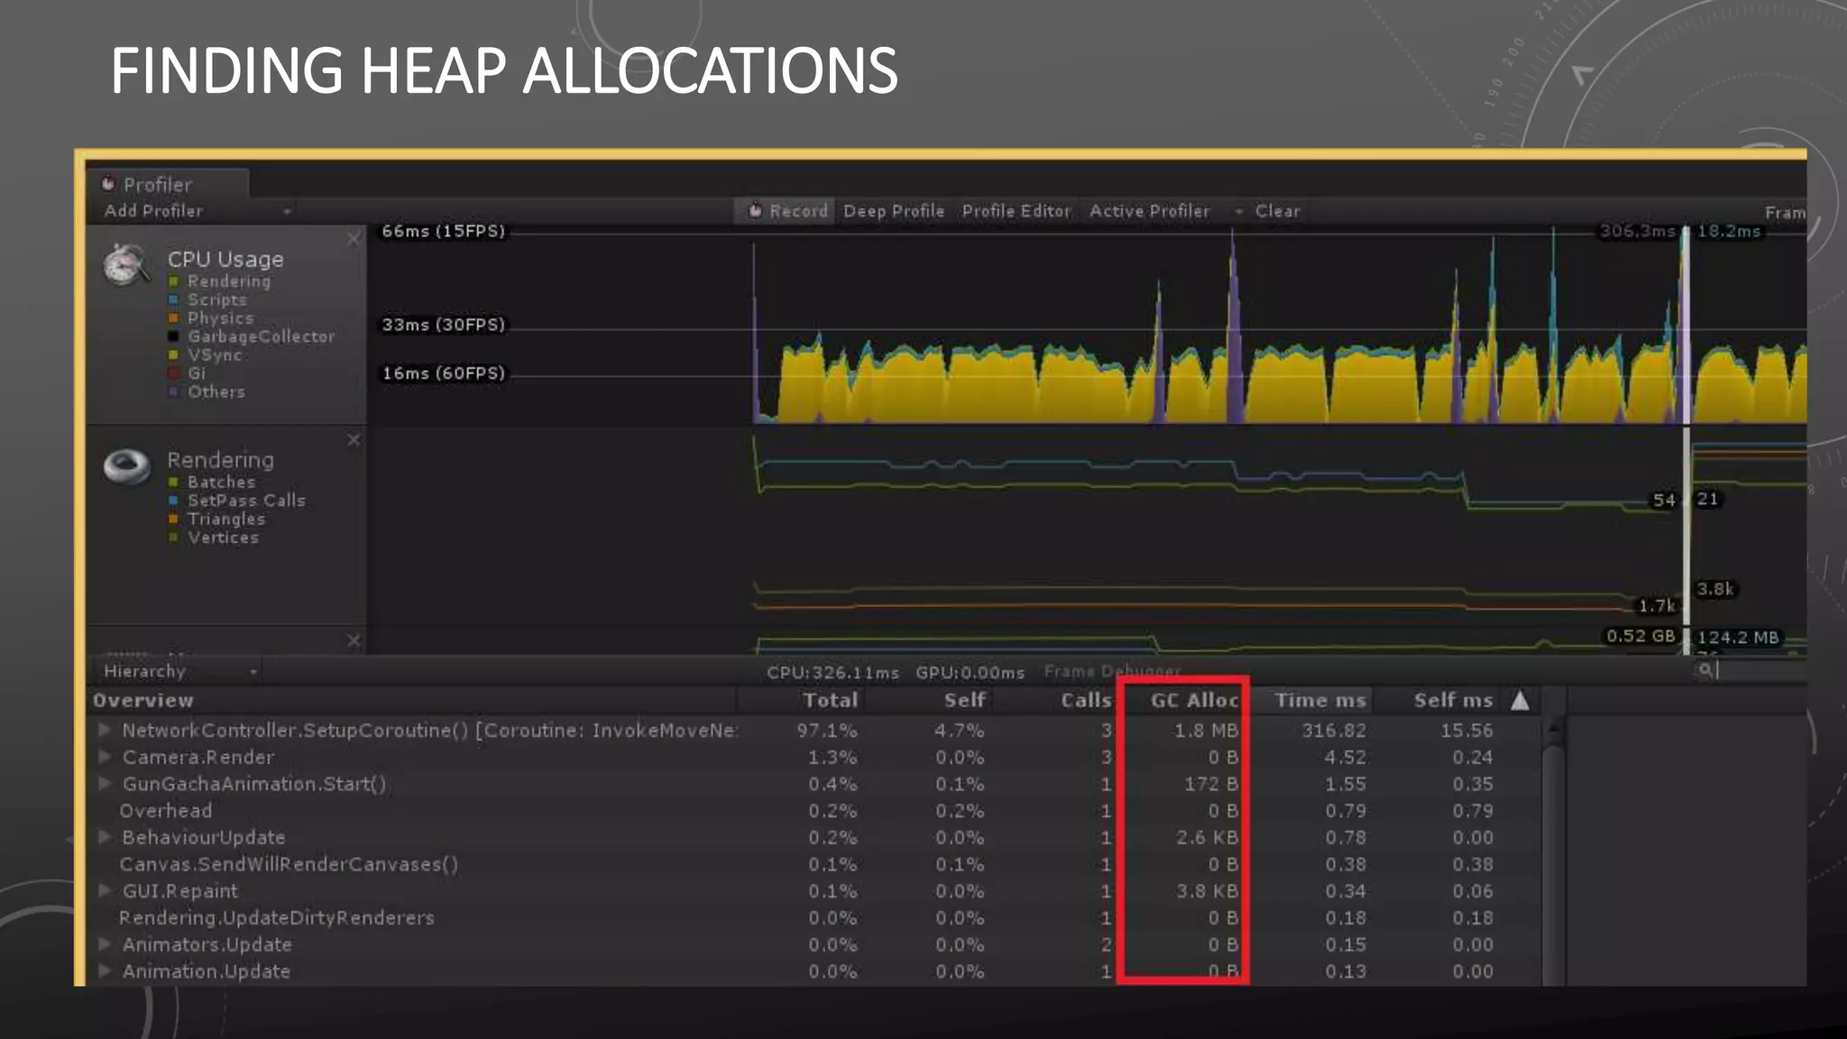
Task: Close the CPU Usage profiler module
Action: 353,239
